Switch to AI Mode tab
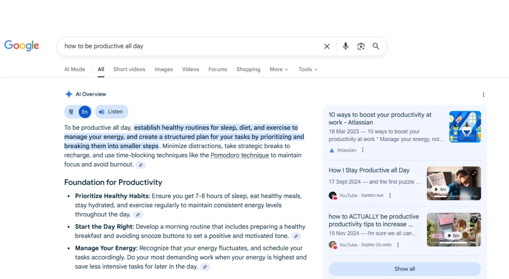509x279 pixels. coord(75,69)
